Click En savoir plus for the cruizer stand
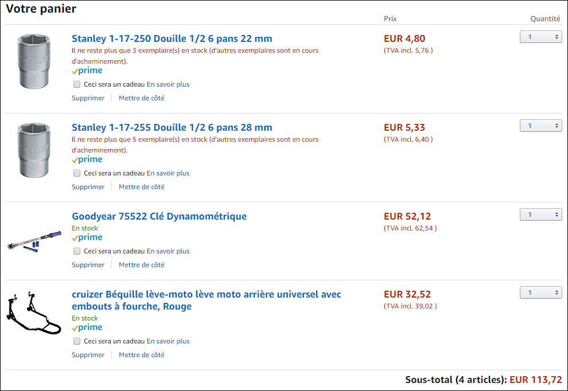The height and width of the screenshot is (391, 568). point(168,341)
